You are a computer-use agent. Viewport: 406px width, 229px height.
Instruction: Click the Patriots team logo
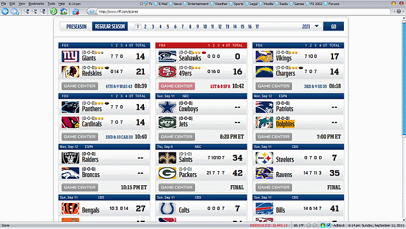(264, 107)
